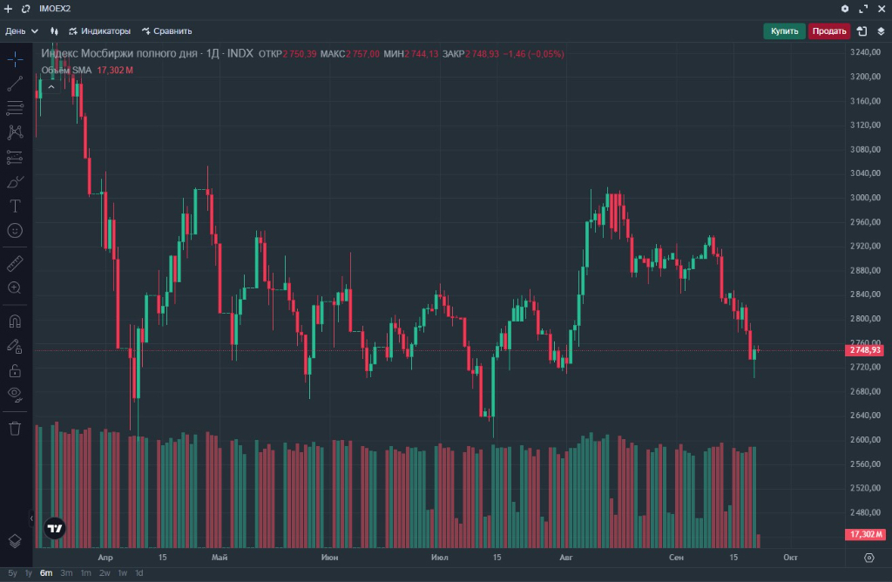
Task: Open the object tree layers icon
Action: (x=15, y=541)
